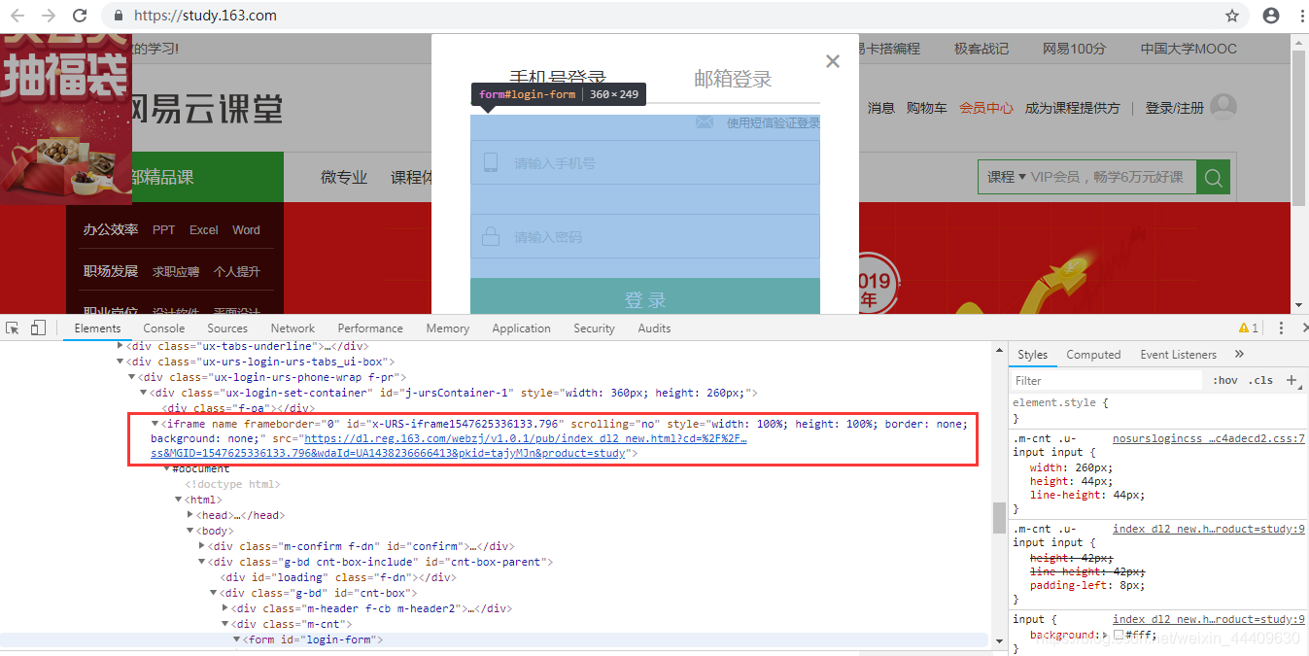The height and width of the screenshot is (656, 1309).
Task: Click the new style rule plus icon
Action: [1292, 380]
